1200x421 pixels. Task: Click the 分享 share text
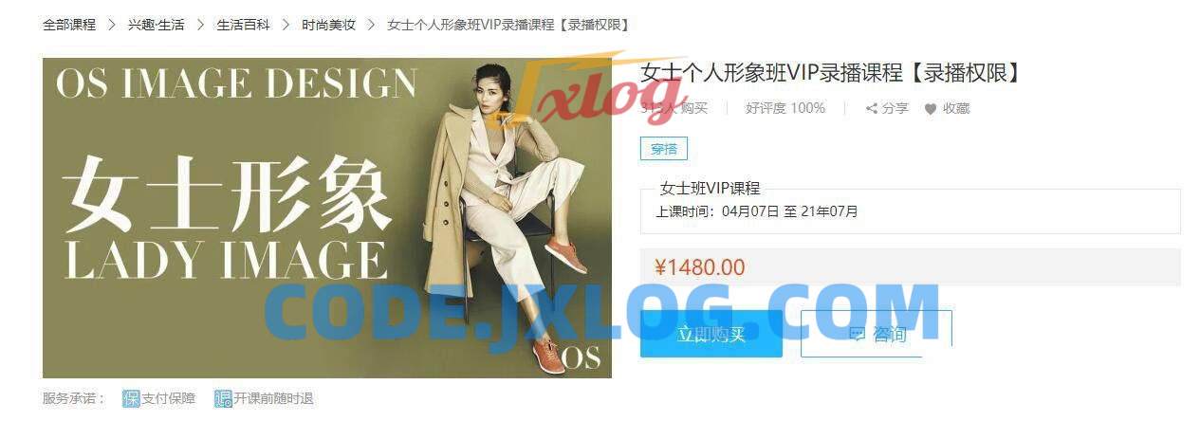click(x=895, y=109)
